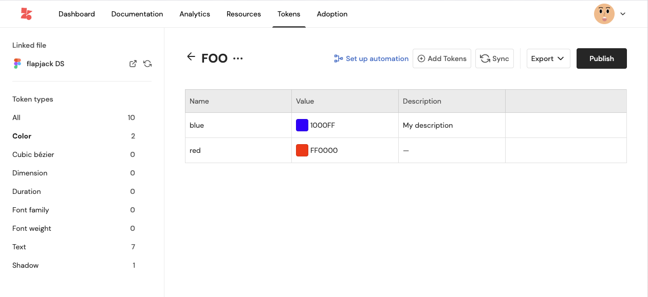Open the Set up automation link
This screenshot has width=648, height=297.
click(x=371, y=58)
